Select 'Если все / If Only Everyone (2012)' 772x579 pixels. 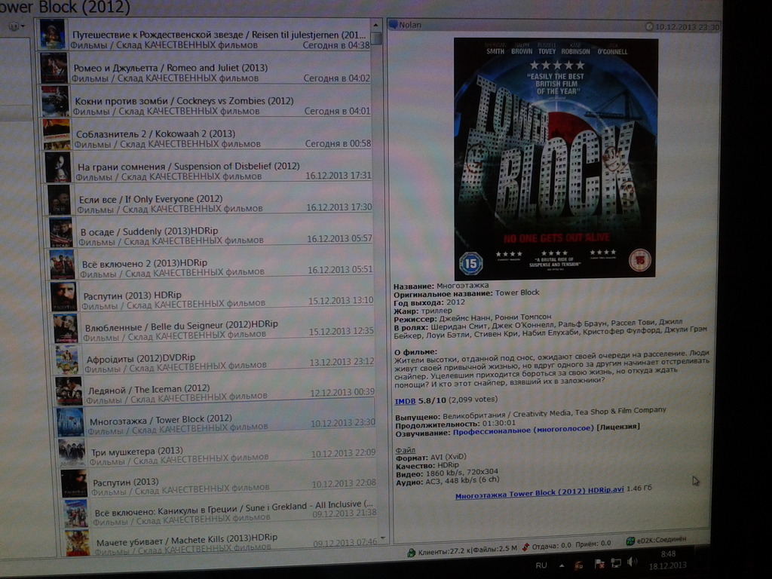209,199
